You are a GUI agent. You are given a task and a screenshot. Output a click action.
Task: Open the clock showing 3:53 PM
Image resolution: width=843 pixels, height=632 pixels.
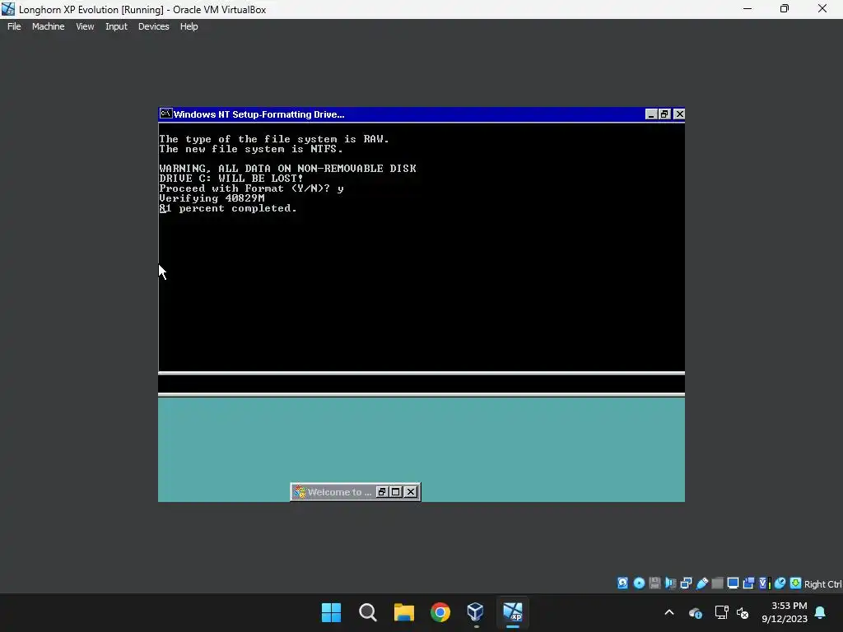click(785, 612)
